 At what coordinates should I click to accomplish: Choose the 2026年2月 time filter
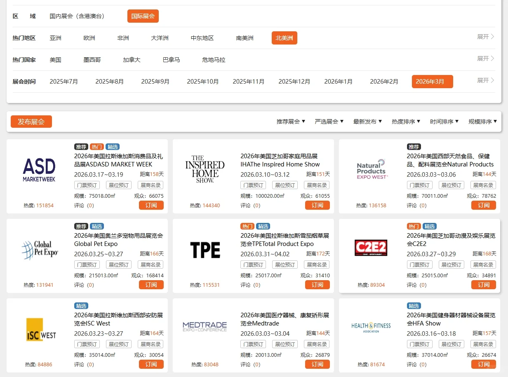tap(384, 82)
